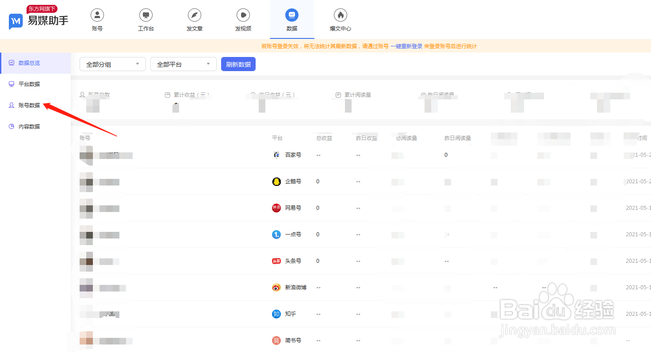Open 内容数据 in the sidebar
The width and height of the screenshot is (651, 352).
click(29, 127)
